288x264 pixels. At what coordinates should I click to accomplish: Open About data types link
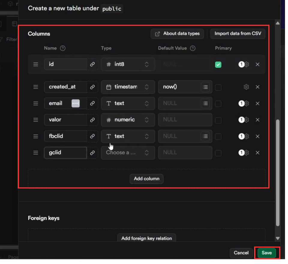click(177, 34)
